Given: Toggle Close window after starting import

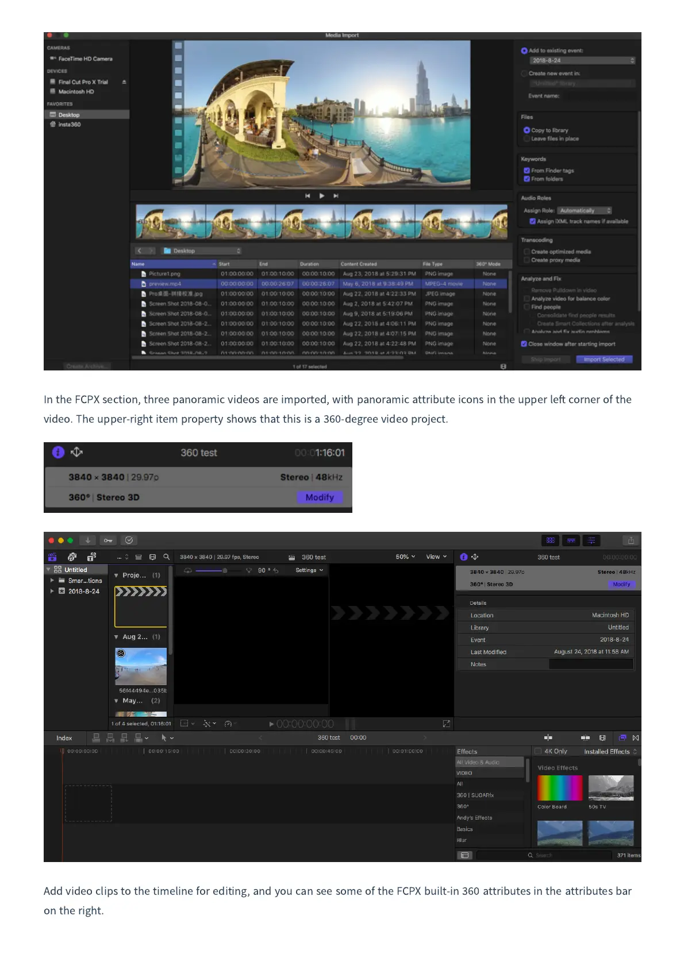Looking at the screenshot, I should [524, 344].
